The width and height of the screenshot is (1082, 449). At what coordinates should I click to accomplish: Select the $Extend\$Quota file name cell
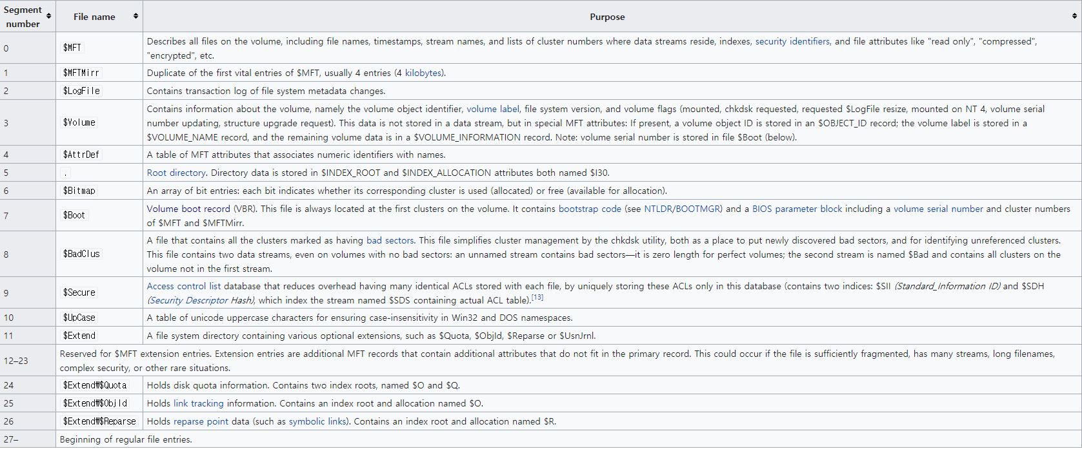(x=99, y=385)
